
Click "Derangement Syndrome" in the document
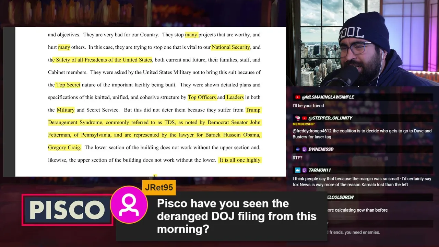(75, 122)
